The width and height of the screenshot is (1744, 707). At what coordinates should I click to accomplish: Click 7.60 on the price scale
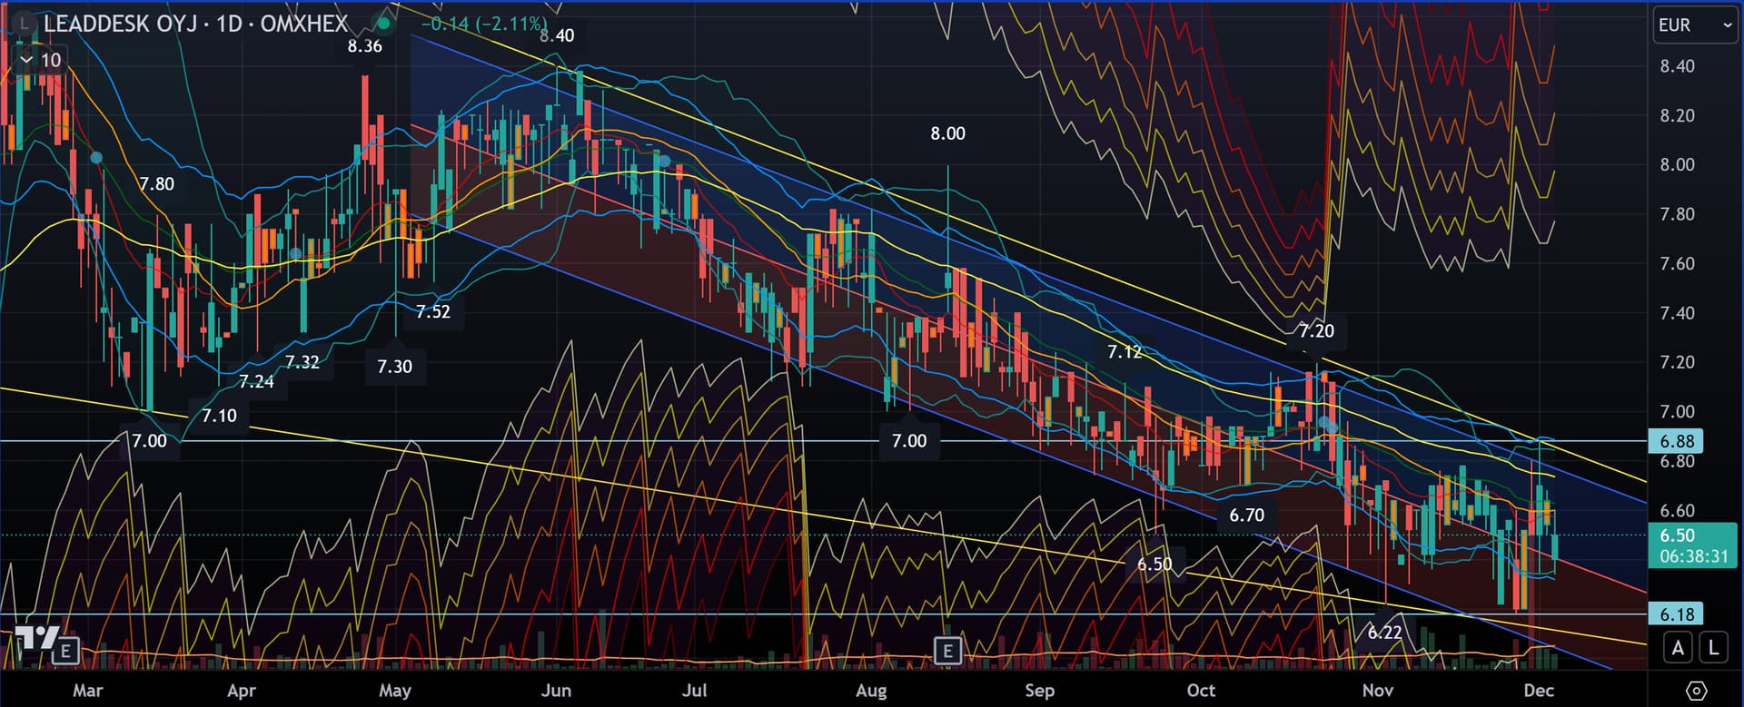click(1677, 264)
